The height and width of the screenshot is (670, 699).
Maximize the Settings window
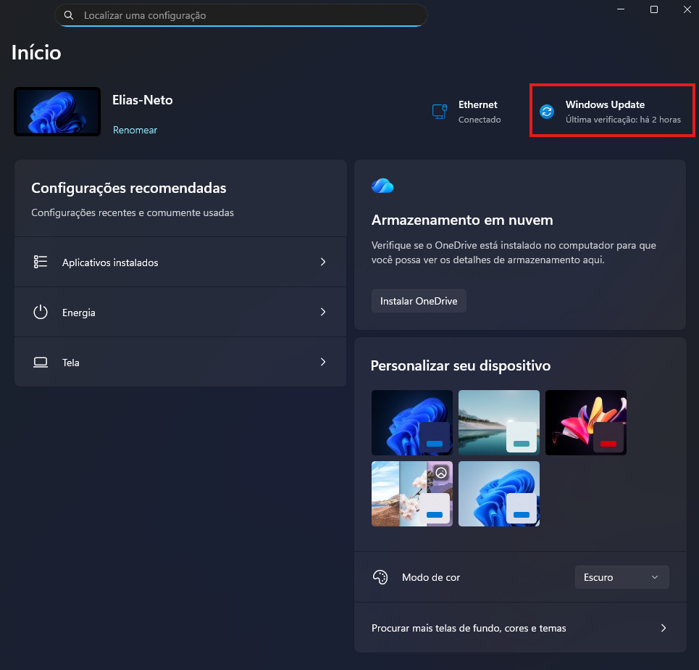(654, 9)
